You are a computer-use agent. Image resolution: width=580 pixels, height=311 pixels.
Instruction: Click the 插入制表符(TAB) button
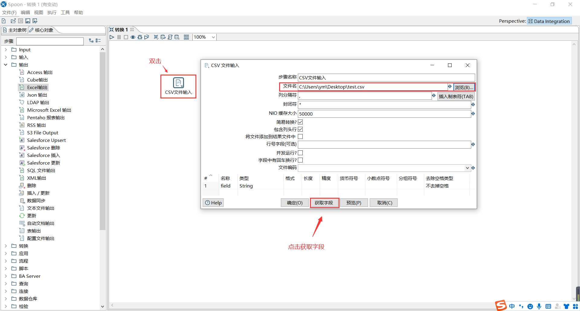click(x=456, y=96)
